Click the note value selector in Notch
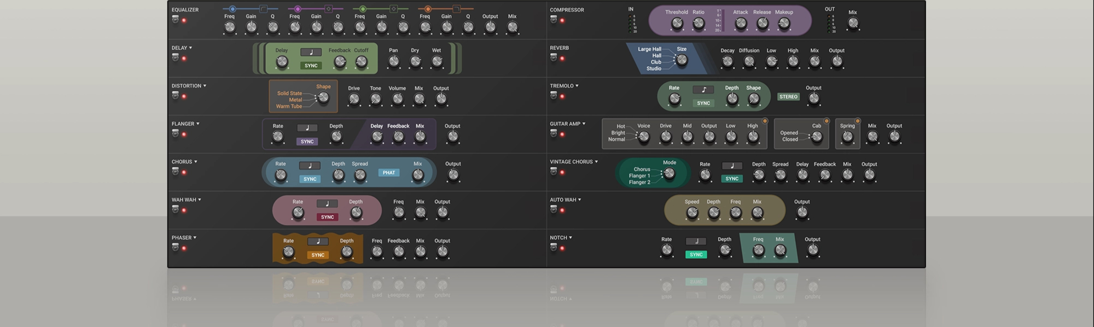Screen dimensions: 1094x327 [x=696, y=241]
